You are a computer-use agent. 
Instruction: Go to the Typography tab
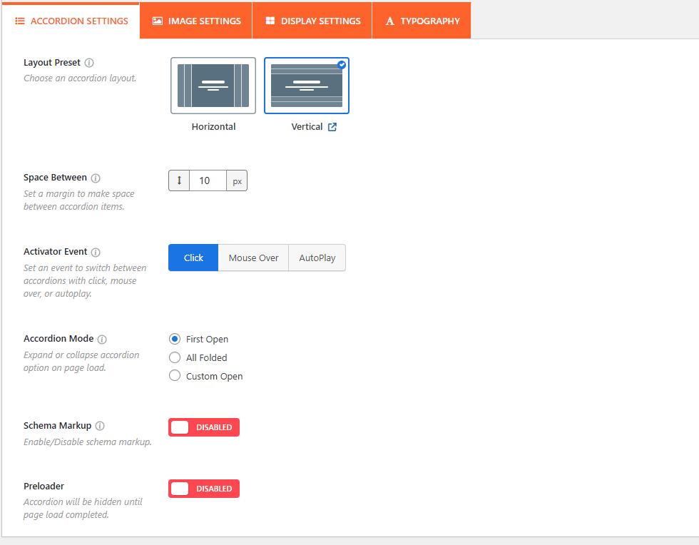(x=422, y=21)
